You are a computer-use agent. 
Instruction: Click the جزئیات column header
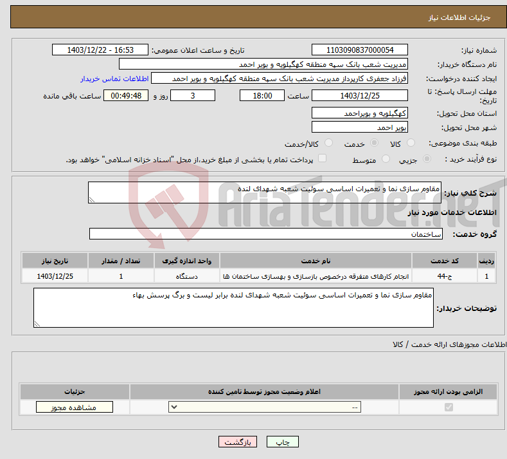pyautogui.click(x=75, y=392)
